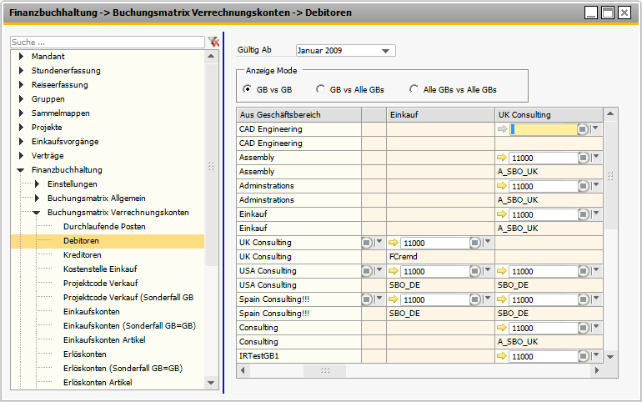This screenshot has width=642, height=402.
Task: Click chooser icon left of Spain Consulting Einkauf
Action: point(367,299)
